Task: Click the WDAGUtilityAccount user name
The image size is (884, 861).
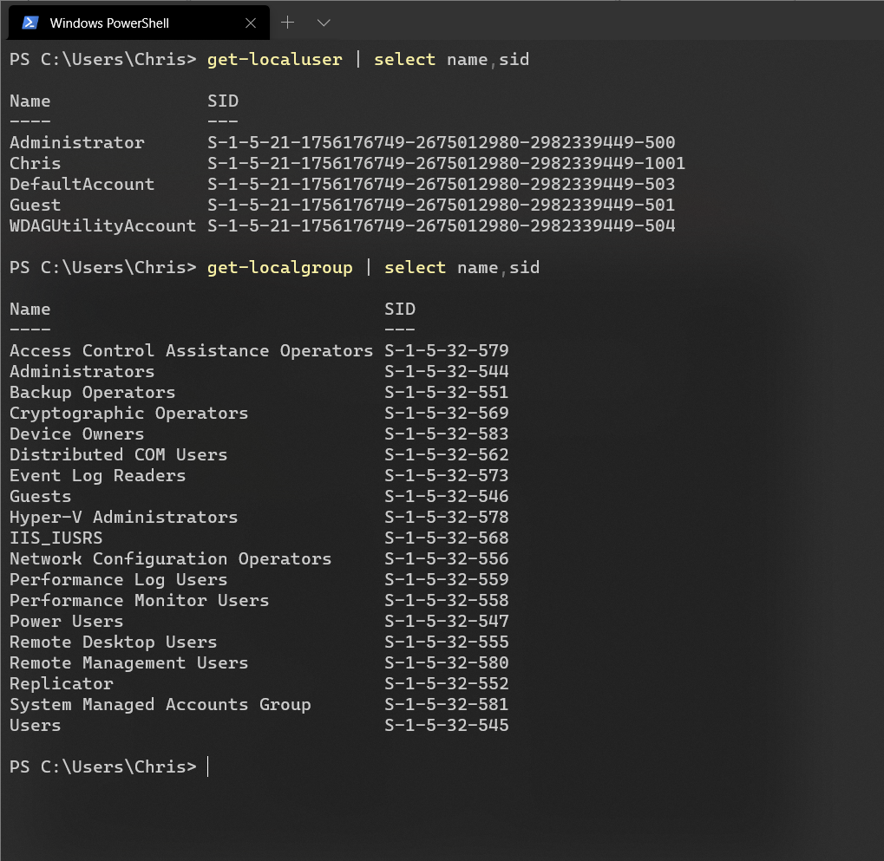Action: click(x=102, y=226)
